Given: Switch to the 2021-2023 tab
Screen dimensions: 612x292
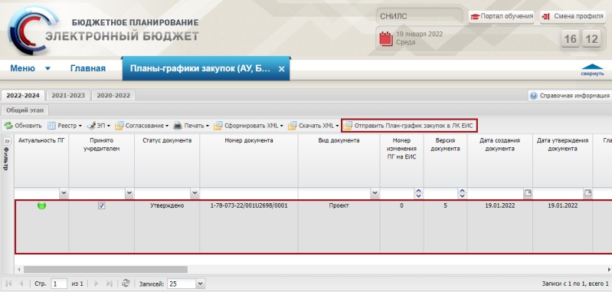Looking at the screenshot, I should 68,95.
